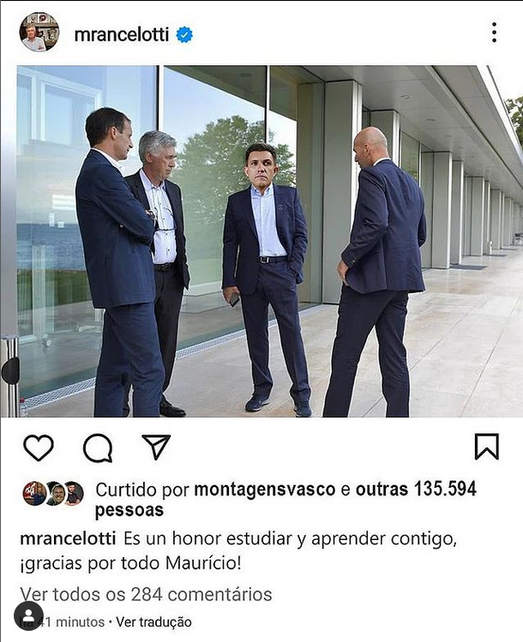523x642 pixels.
Task: Open montagensvasco profile from likes
Action: click(265, 489)
